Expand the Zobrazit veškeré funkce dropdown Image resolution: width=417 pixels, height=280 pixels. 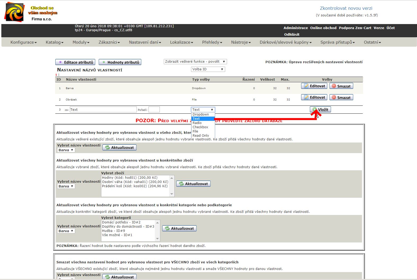pos(195,62)
